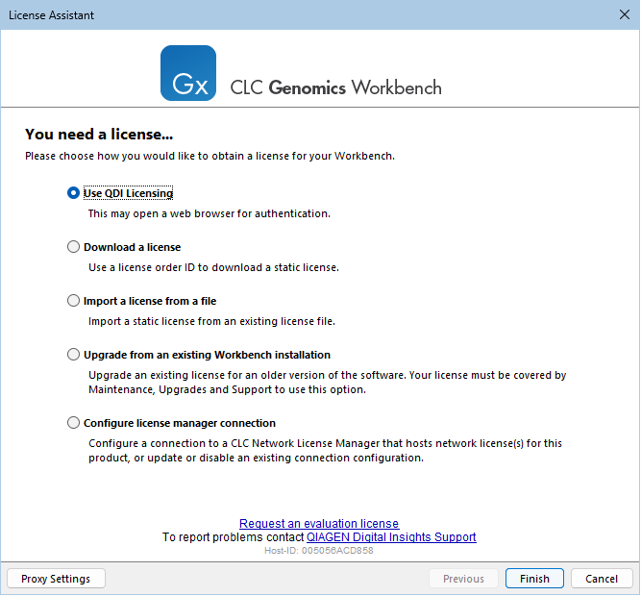Click the Finish button

tap(534, 579)
